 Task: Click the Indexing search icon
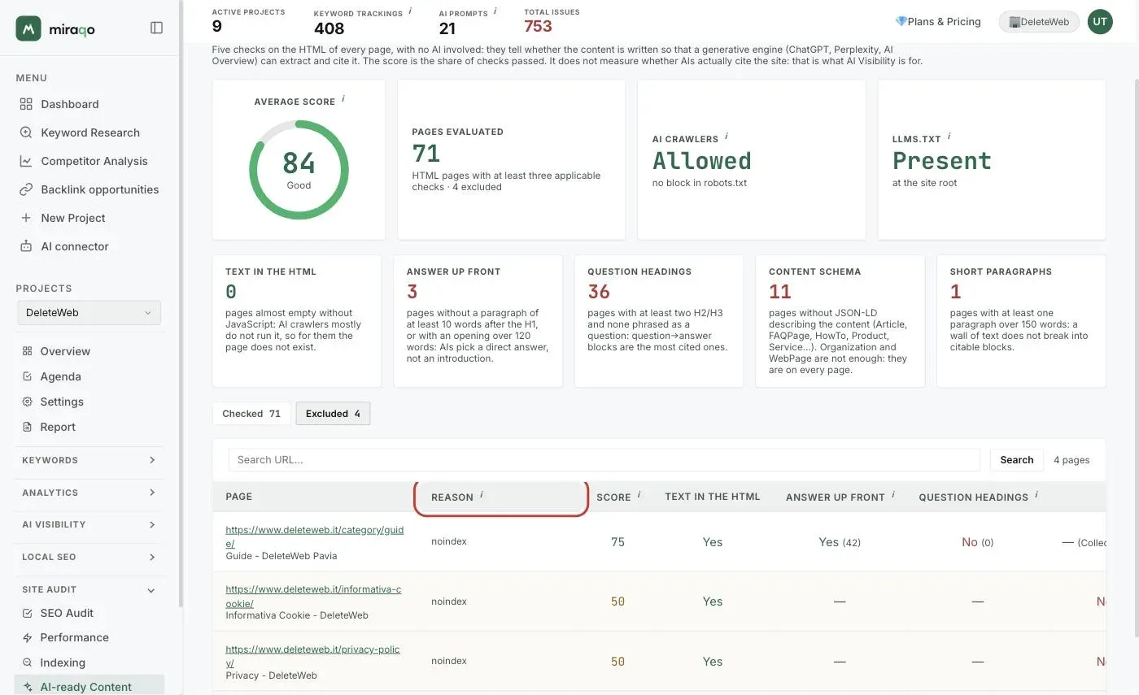(x=28, y=662)
